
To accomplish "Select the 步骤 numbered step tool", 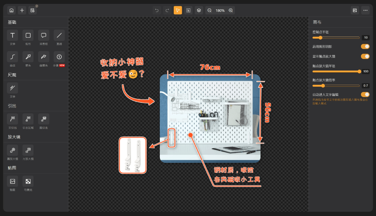I will pos(59,57).
